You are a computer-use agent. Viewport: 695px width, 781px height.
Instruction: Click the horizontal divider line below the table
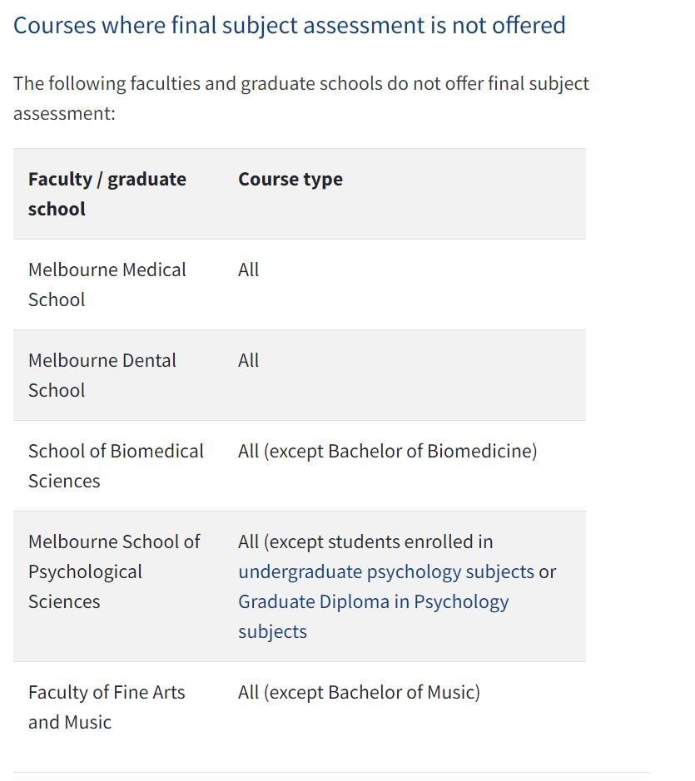point(331,773)
